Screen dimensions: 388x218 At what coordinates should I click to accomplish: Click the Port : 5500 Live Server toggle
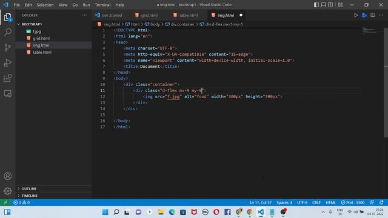click(353, 202)
